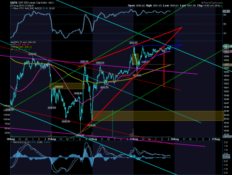Click the Last price label in header
This screenshot has height=175, width=232.
click(183, 5)
